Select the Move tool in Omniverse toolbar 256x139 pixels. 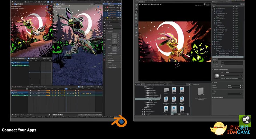pos(136,12)
